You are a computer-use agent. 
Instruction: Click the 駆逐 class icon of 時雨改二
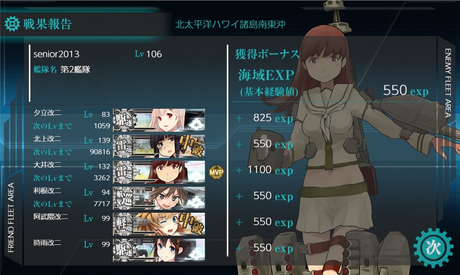click(x=125, y=250)
